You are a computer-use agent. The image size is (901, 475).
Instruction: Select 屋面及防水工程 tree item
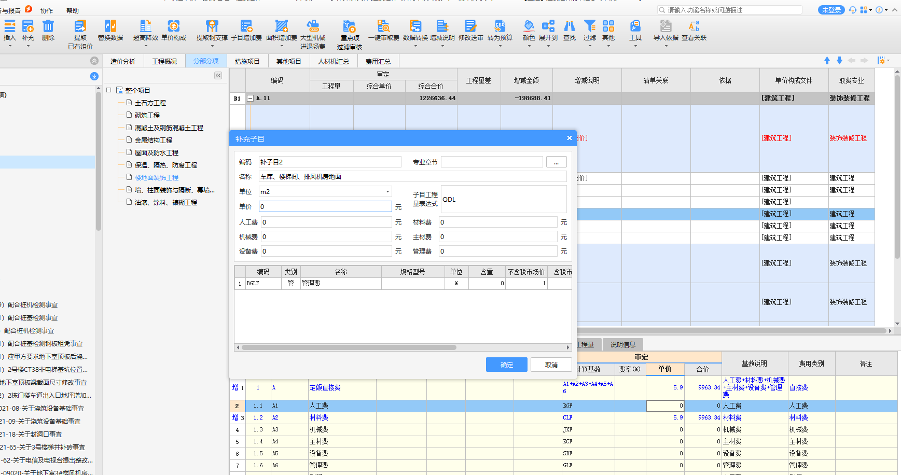[x=157, y=152]
